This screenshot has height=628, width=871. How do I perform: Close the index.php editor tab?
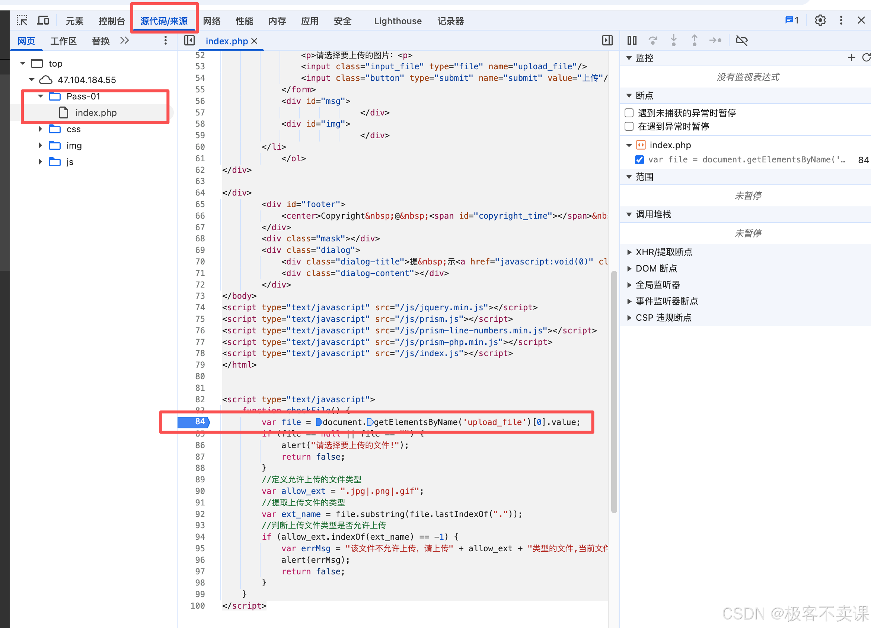click(254, 41)
